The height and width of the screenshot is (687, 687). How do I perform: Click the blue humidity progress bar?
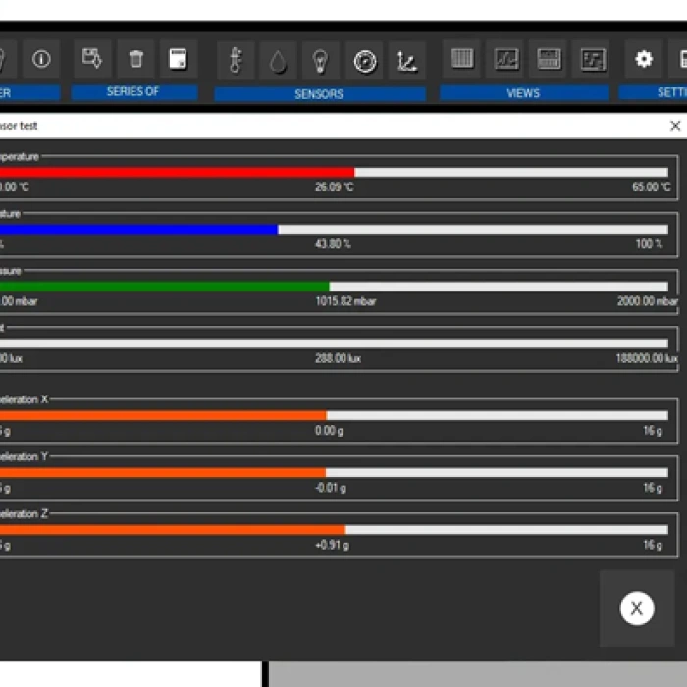[x=137, y=229]
